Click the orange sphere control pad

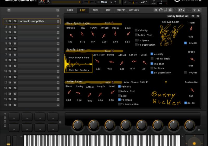tap(194, 143)
